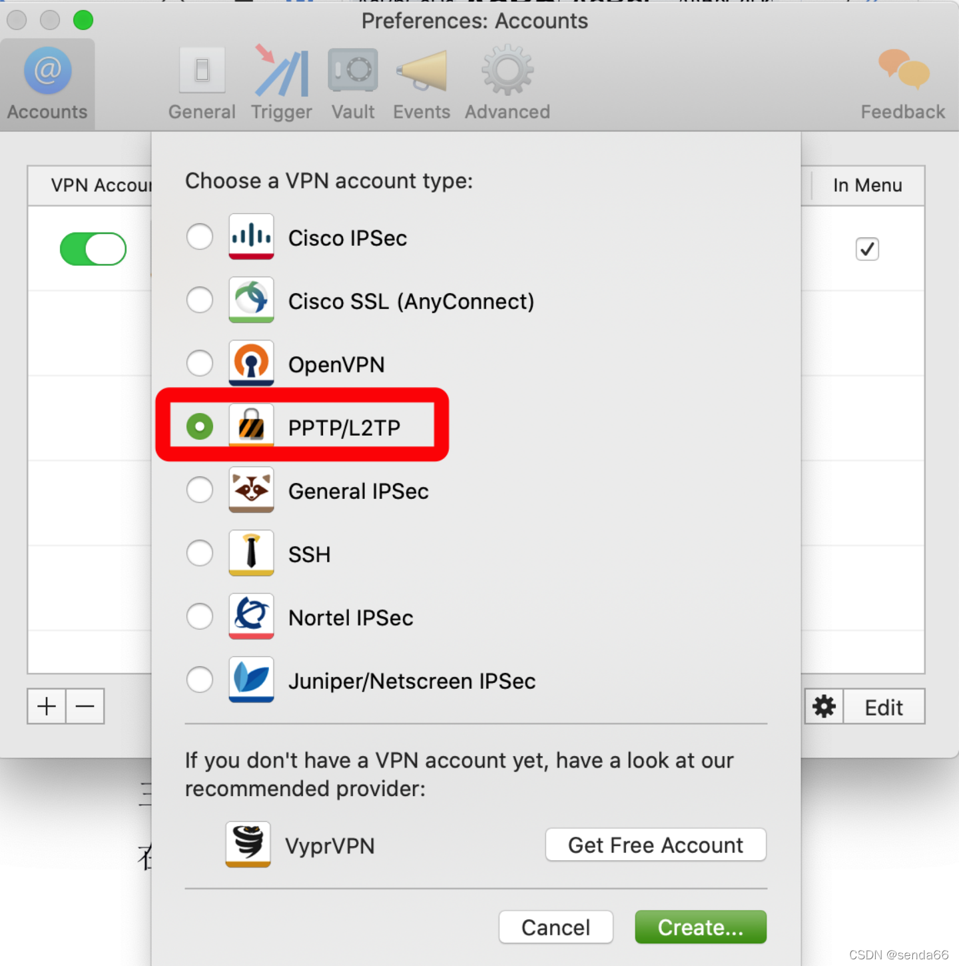Open the Feedback speech bubbles
The image size is (959, 966).
pyautogui.click(x=903, y=83)
